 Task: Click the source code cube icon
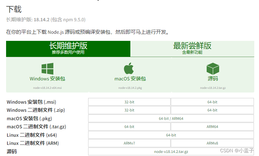[x=213, y=69]
